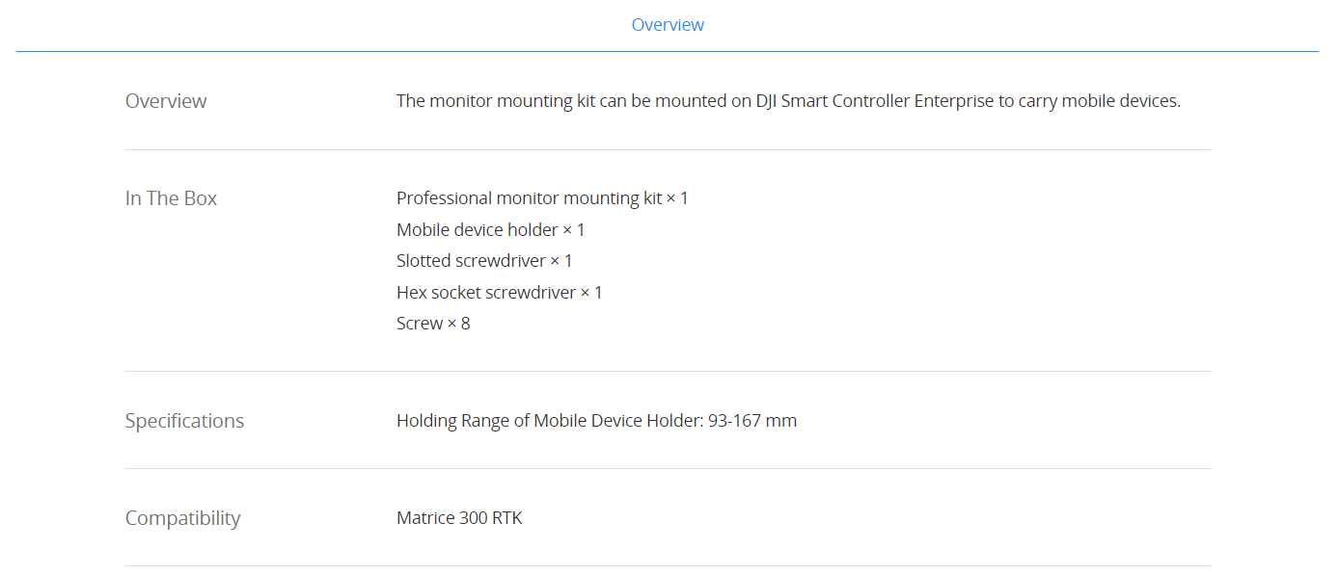Click 'Mobile device holder × 1' line
The height and width of the screenshot is (575, 1339).
(491, 230)
